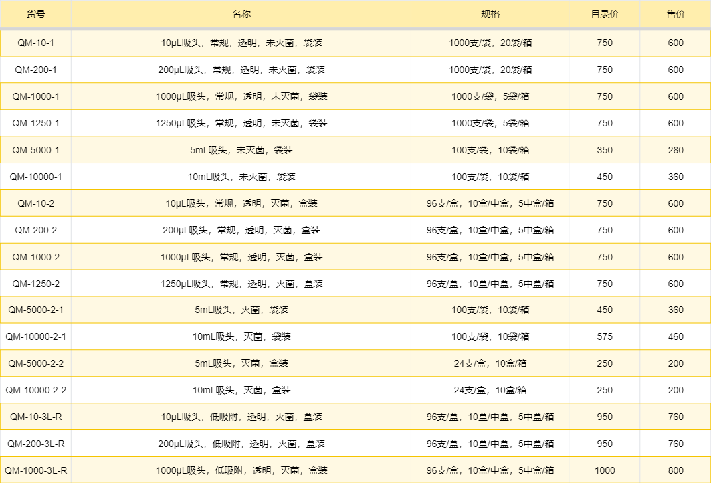Click spec 1000支/袋，20袋/箱 in QM-10-1 row
The width and height of the screenshot is (711, 483).
490,43
